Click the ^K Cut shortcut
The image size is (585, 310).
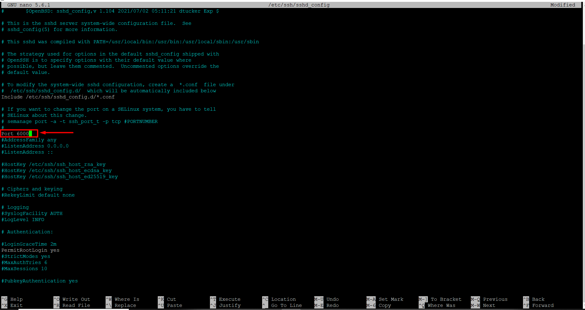[167, 299]
